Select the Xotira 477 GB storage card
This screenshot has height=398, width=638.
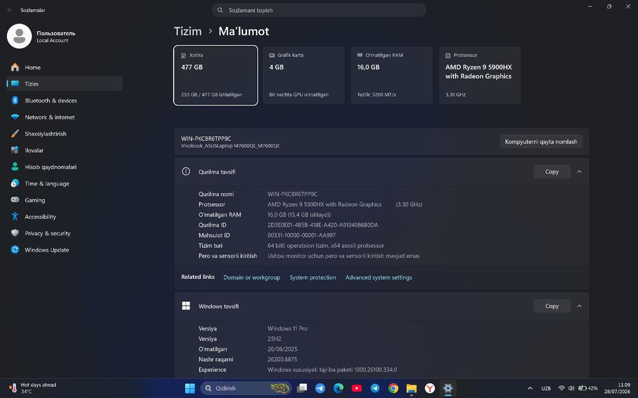coord(216,75)
